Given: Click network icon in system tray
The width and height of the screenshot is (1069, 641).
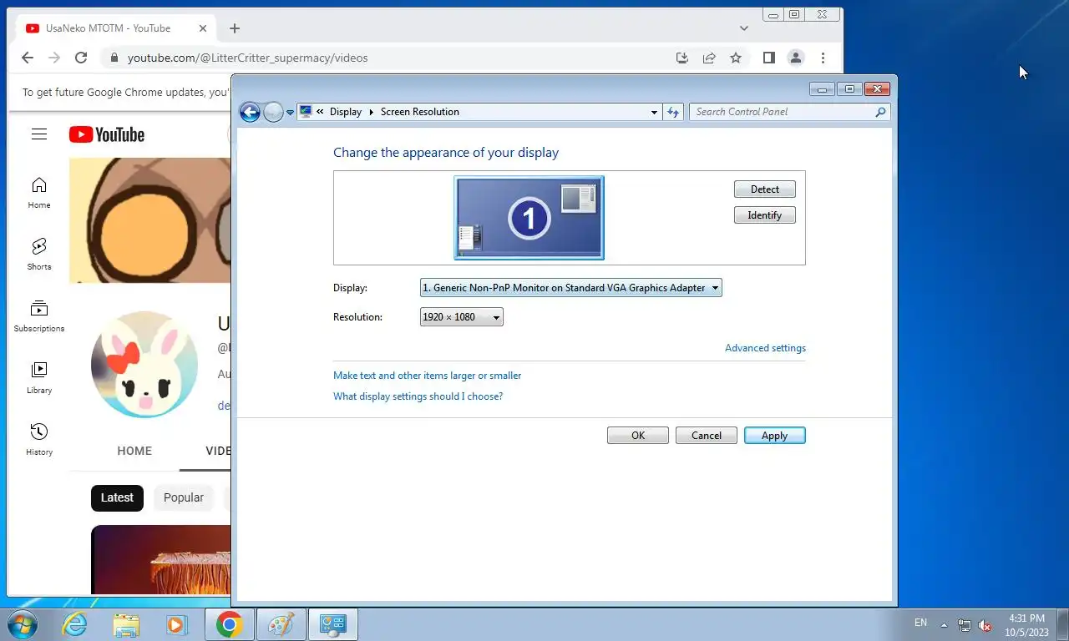Looking at the screenshot, I should coord(965,624).
